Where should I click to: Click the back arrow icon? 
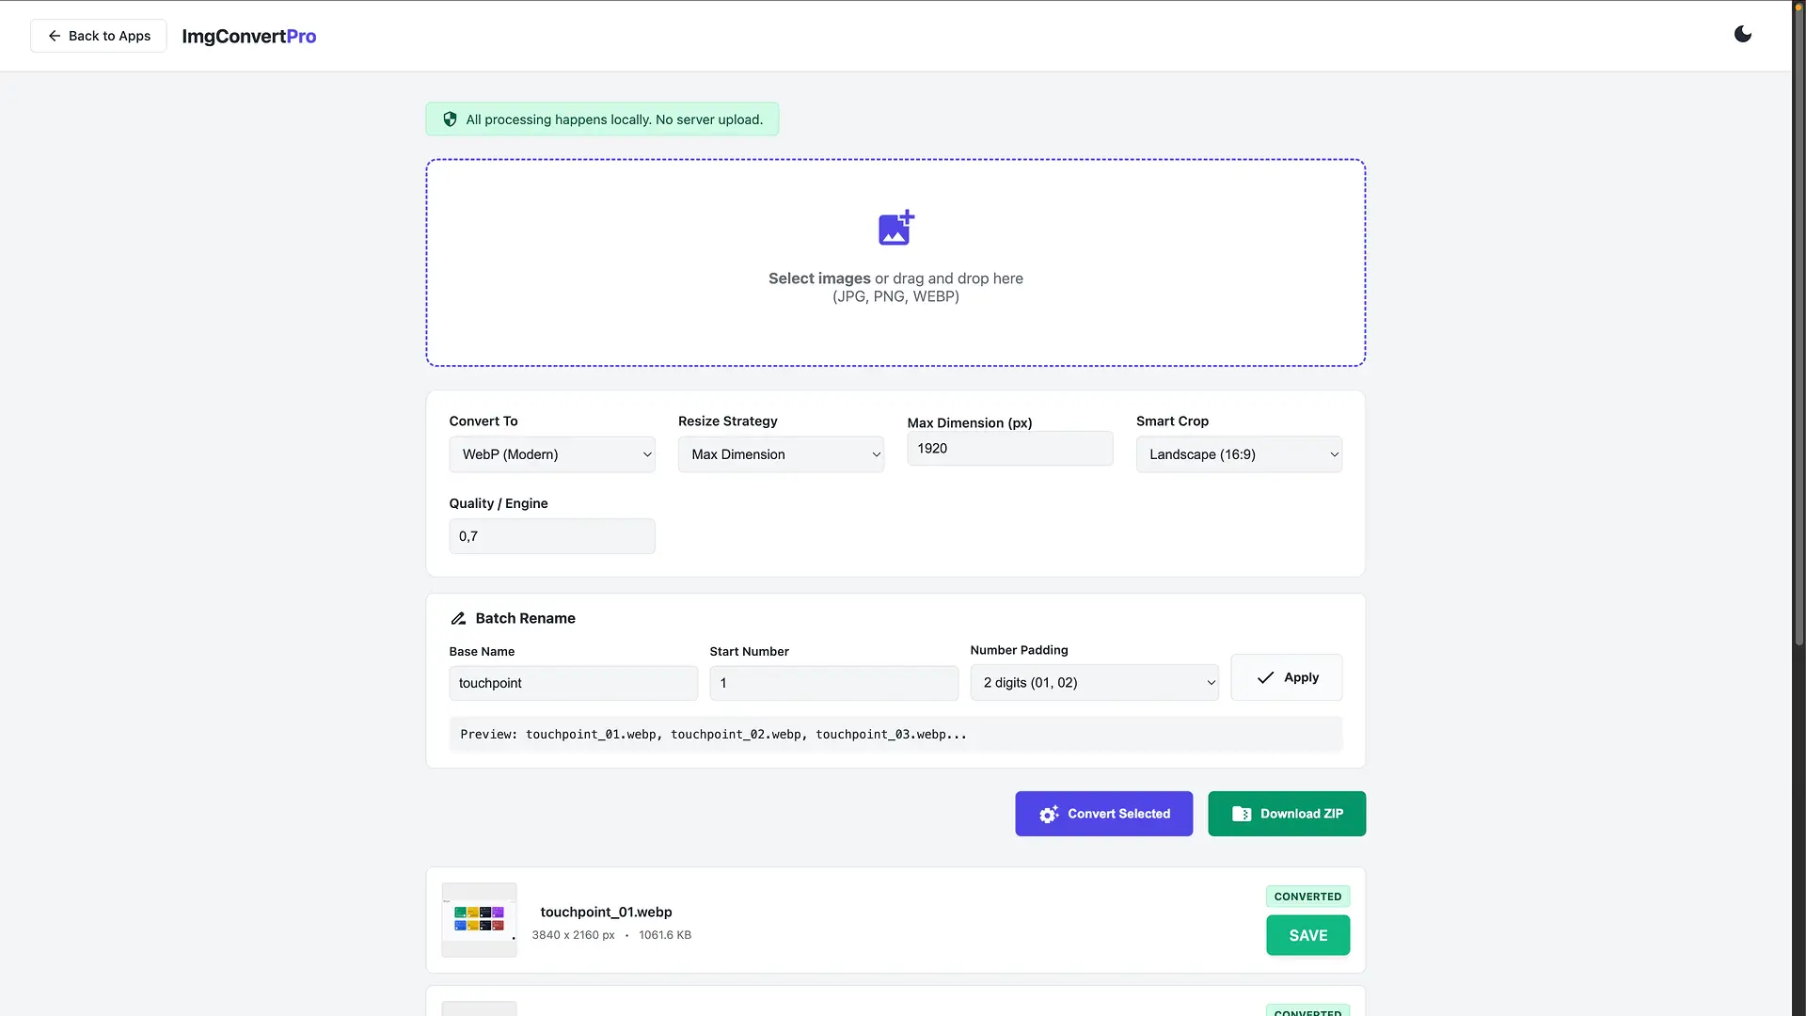pyautogui.click(x=55, y=36)
